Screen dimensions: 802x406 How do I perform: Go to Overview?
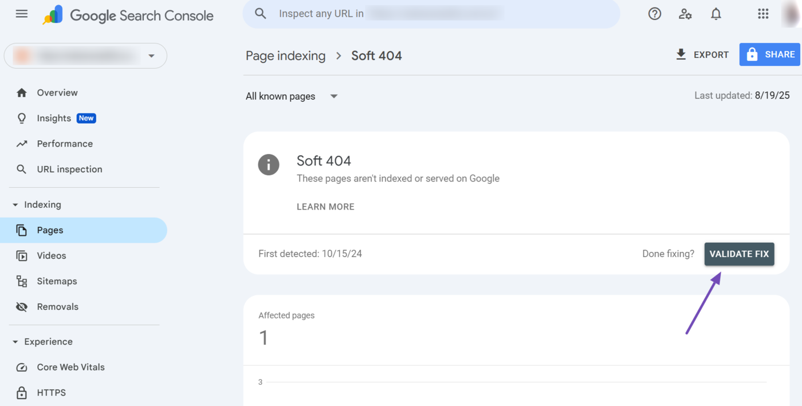[x=57, y=93]
